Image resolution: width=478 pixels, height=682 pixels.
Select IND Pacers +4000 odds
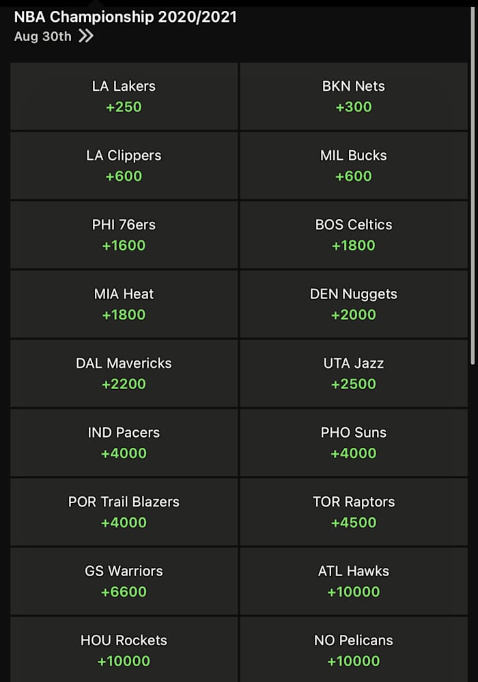[124, 442]
